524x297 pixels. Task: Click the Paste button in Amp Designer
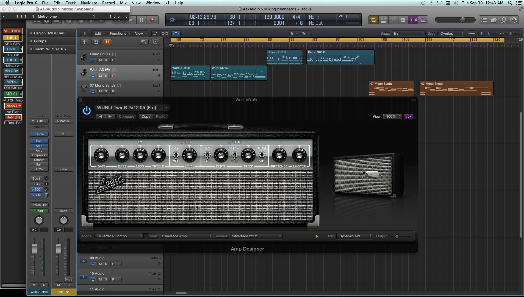click(161, 116)
